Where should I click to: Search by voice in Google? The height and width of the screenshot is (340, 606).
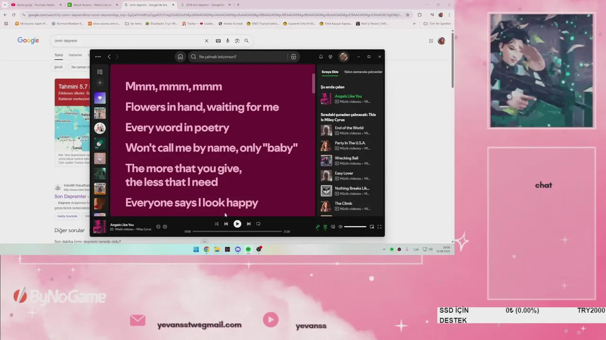(x=228, y=41)
